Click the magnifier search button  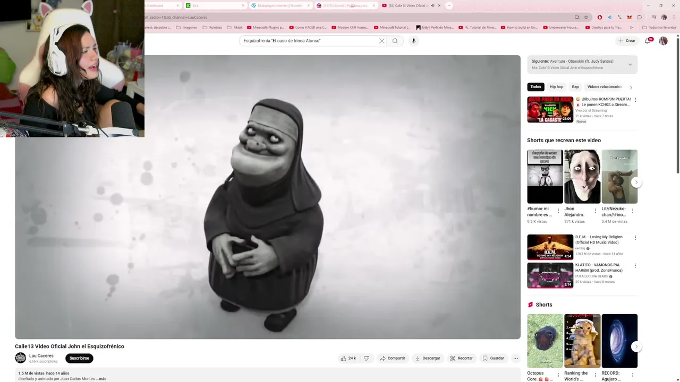[x=395, y=41]
